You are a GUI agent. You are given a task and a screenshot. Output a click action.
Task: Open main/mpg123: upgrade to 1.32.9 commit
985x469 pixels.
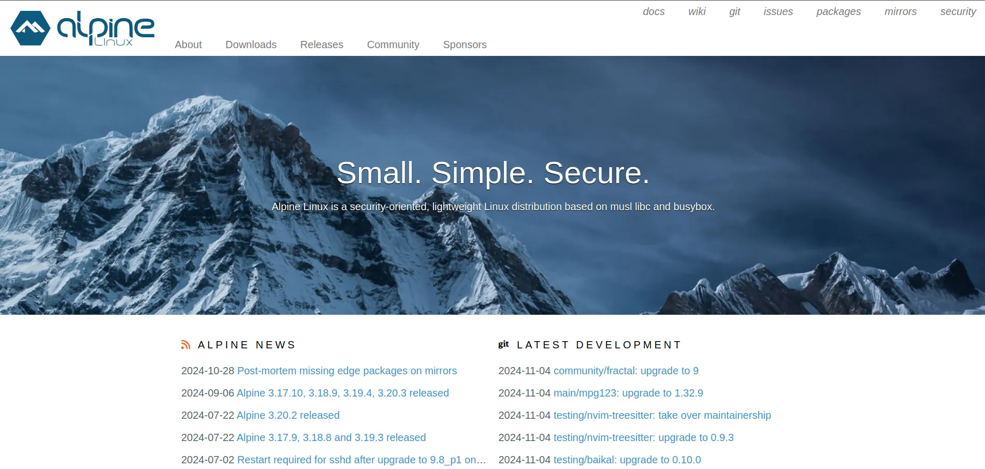(x=628, y=393)
